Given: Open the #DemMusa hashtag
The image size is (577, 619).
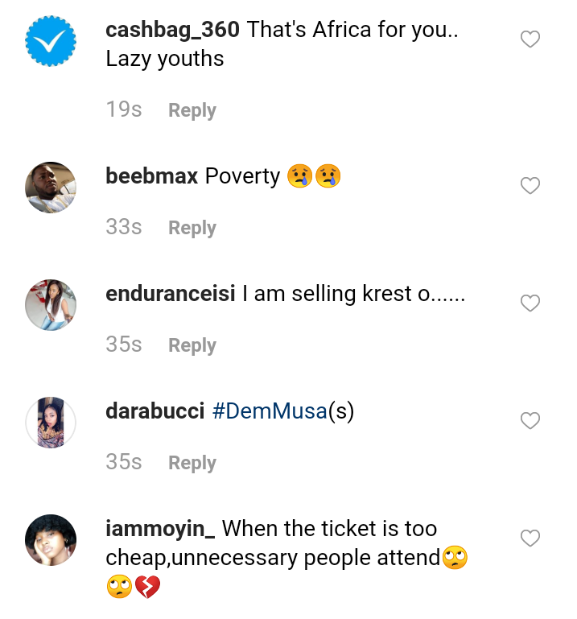Looking at the screenshot, I should tap(270, 411).
